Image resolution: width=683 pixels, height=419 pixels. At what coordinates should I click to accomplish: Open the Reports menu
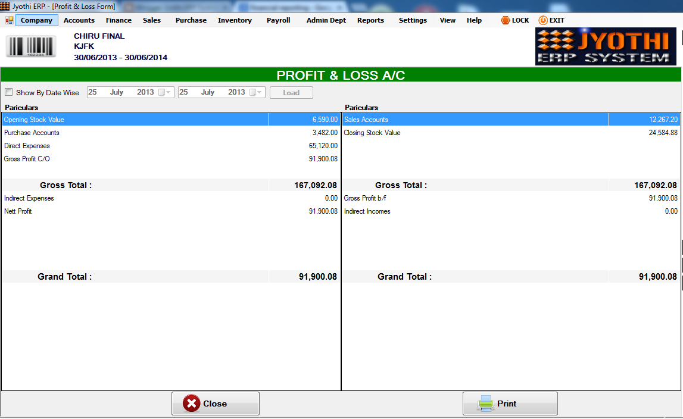[x=370, y=20]
